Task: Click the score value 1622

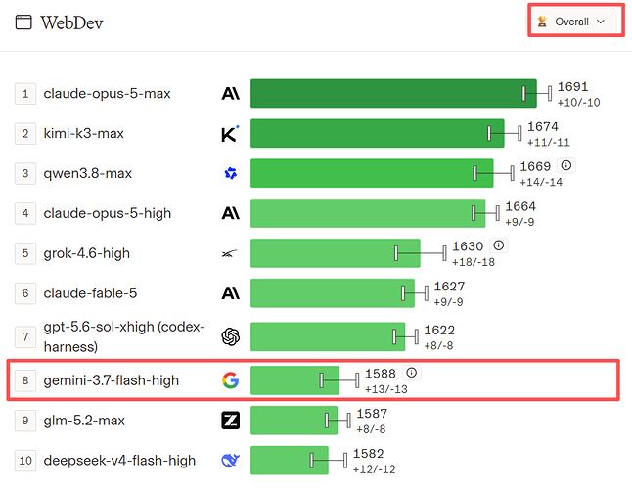Action: pyautogui.click(x=439, y=331)
